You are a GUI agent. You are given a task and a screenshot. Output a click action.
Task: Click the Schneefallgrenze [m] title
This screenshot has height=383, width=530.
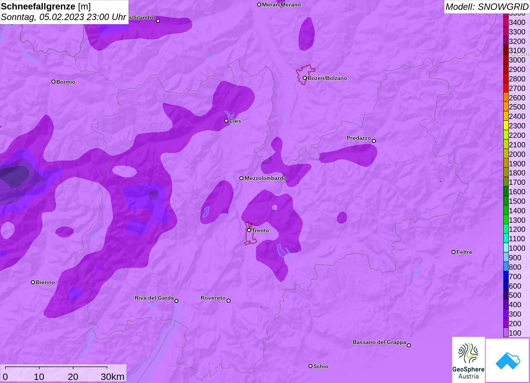pos(46,6)
